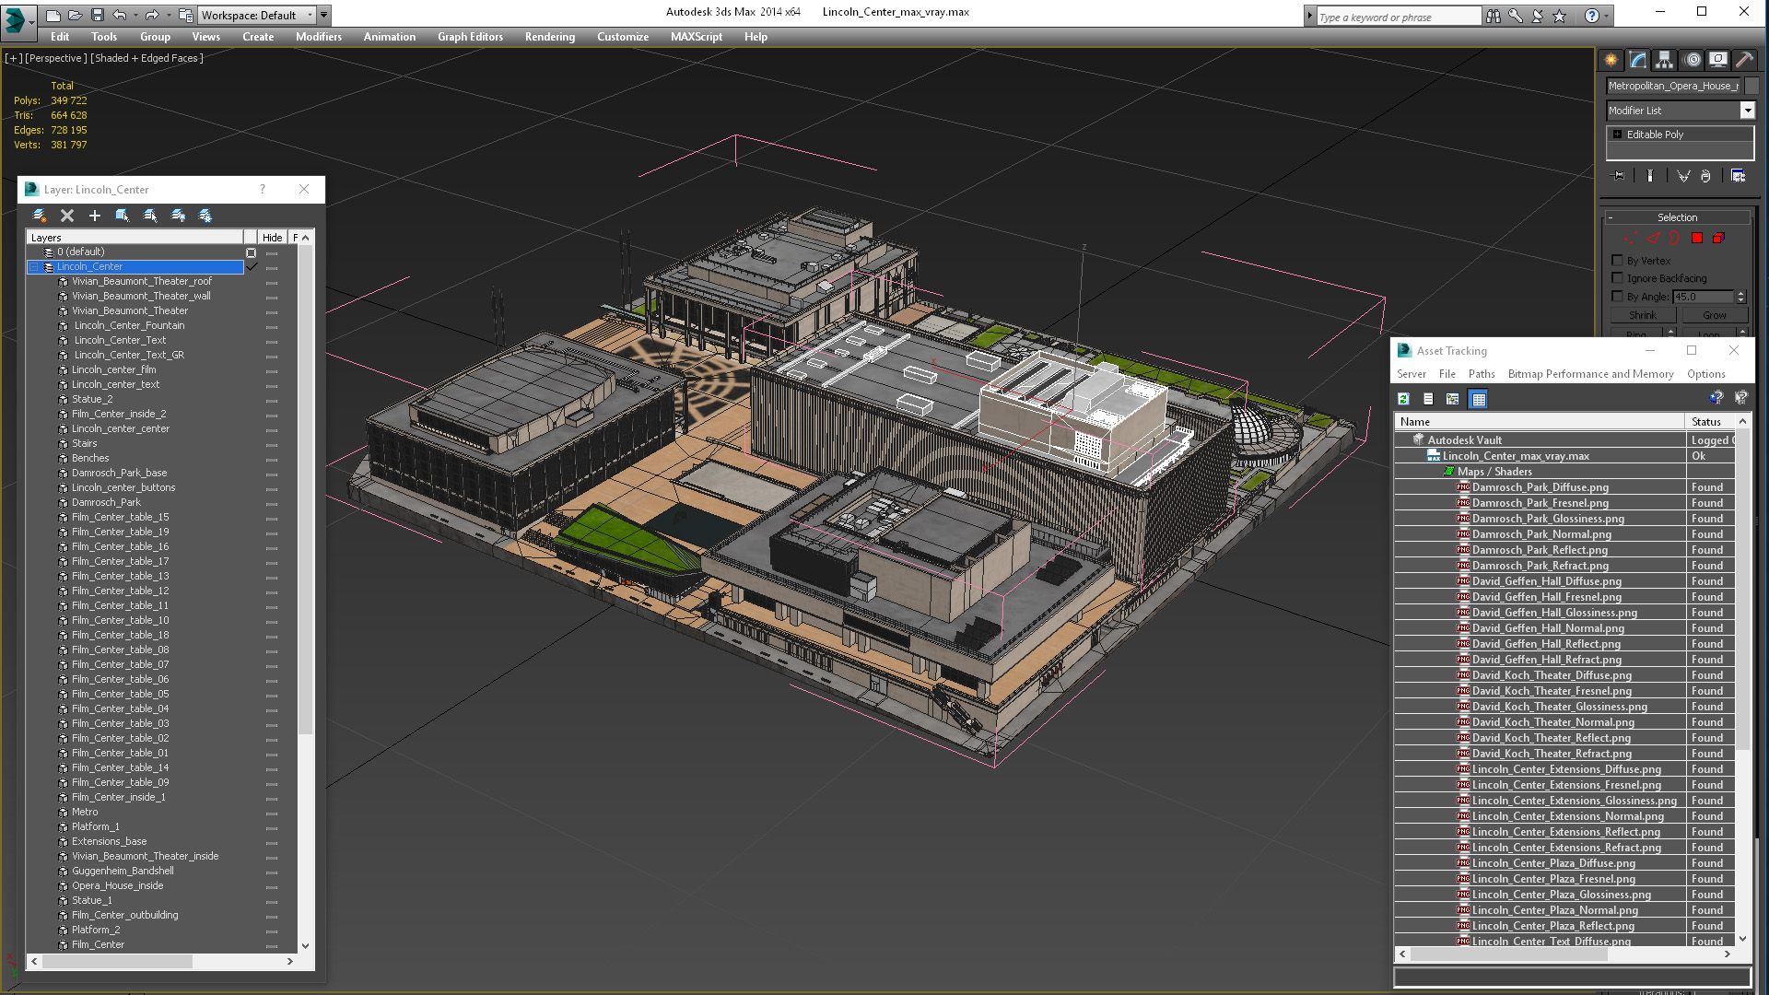Toggle current layer checkmark for Lincoln_Center

coord(251,266)
